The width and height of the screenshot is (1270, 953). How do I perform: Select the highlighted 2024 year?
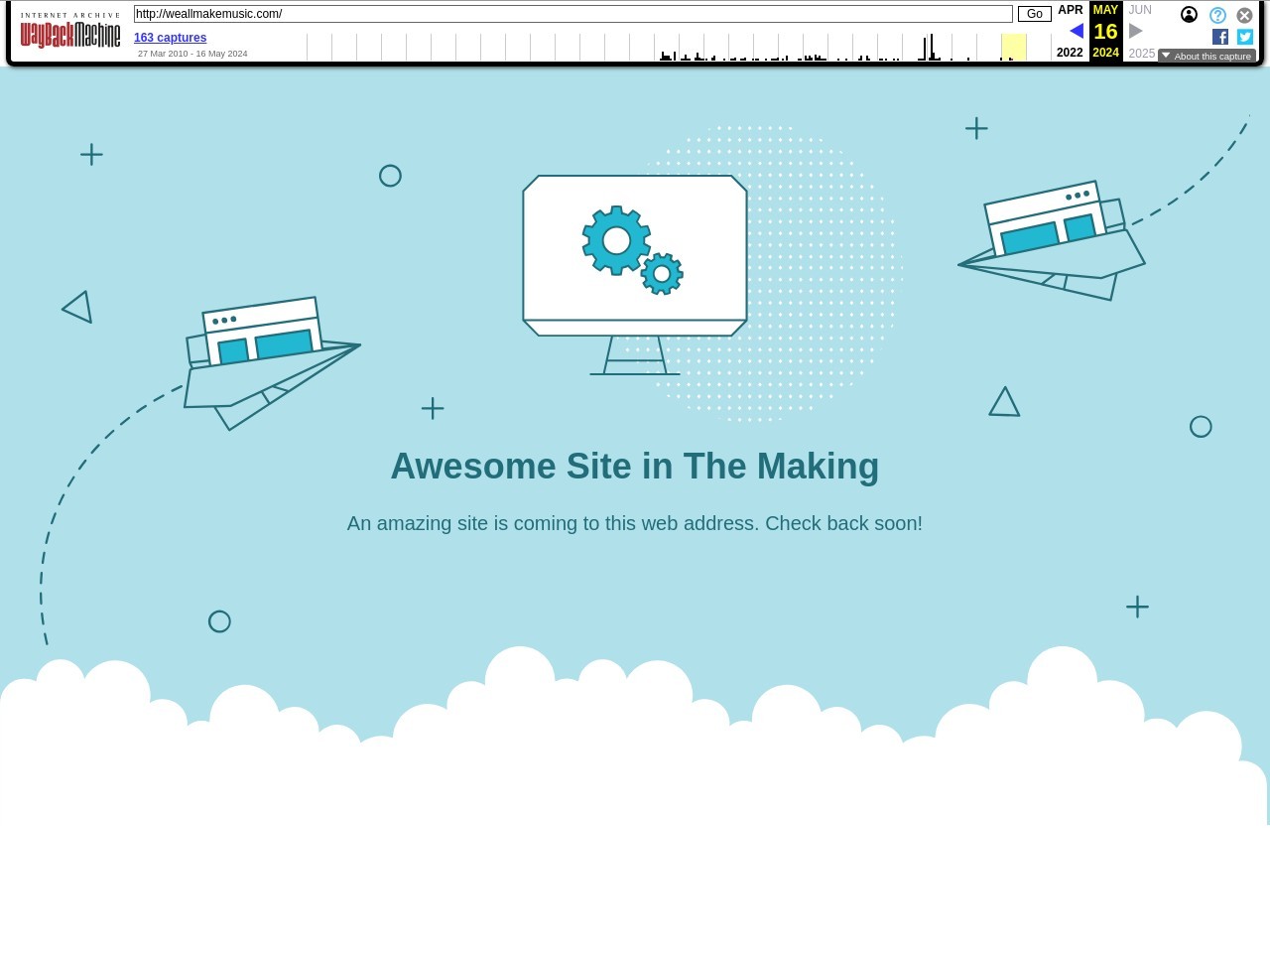pos(1105,53)
